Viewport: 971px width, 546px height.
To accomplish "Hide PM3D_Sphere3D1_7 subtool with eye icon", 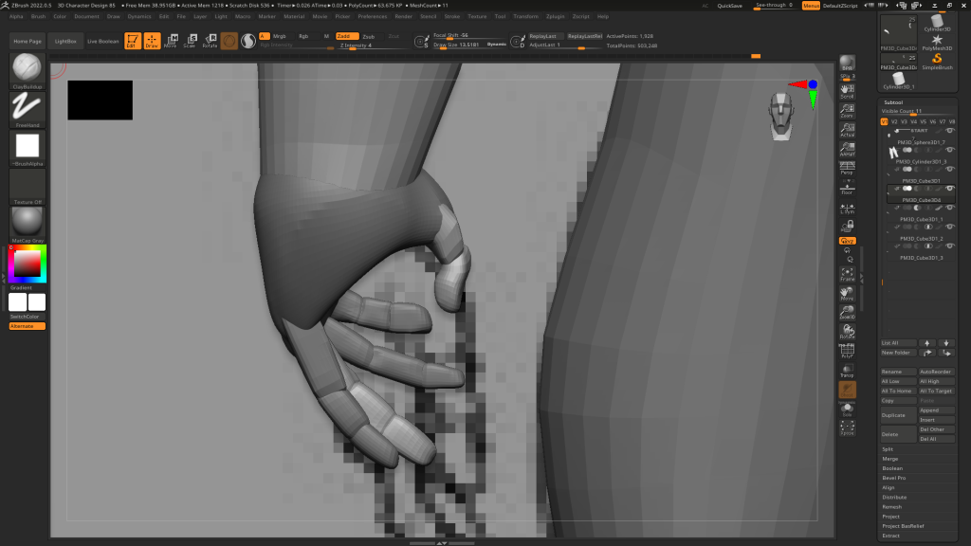I will [949, 150].
